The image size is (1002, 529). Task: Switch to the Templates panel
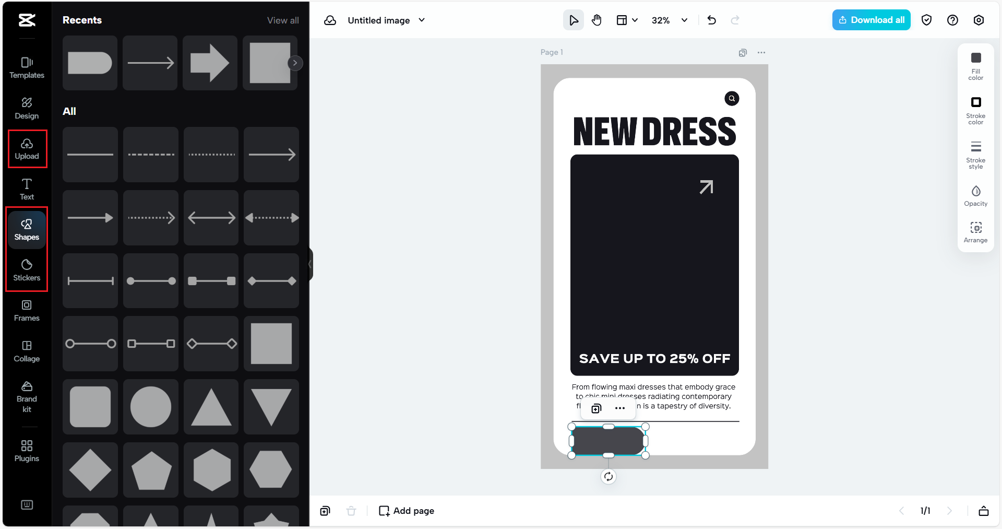coord(27,67)
